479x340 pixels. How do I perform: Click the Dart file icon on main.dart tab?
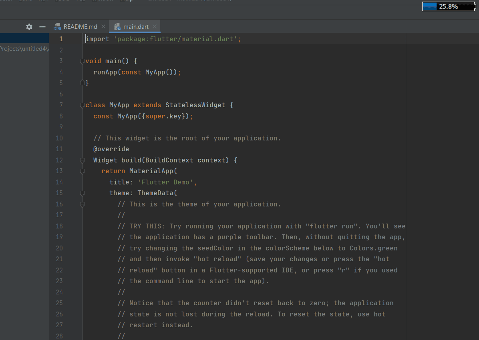click(x=117, y=27)
